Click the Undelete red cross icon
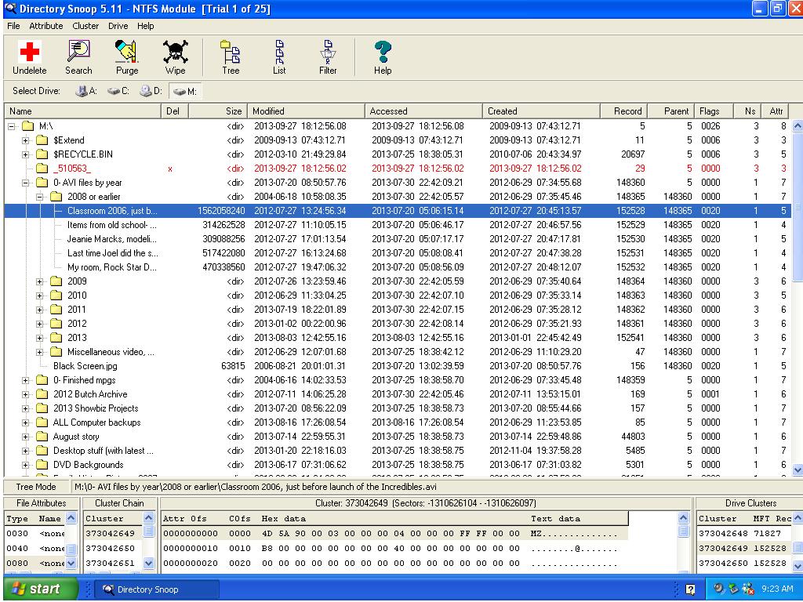The width and height of the screenshot is (803, 602). (29, 52)
